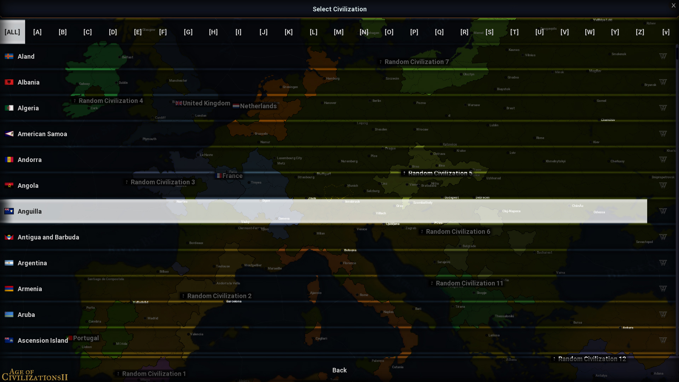Select the [W] letter filter
Image resolution: width=679 pixels, height=382 pixels.
pyautogui.click(x=590, y=32)
